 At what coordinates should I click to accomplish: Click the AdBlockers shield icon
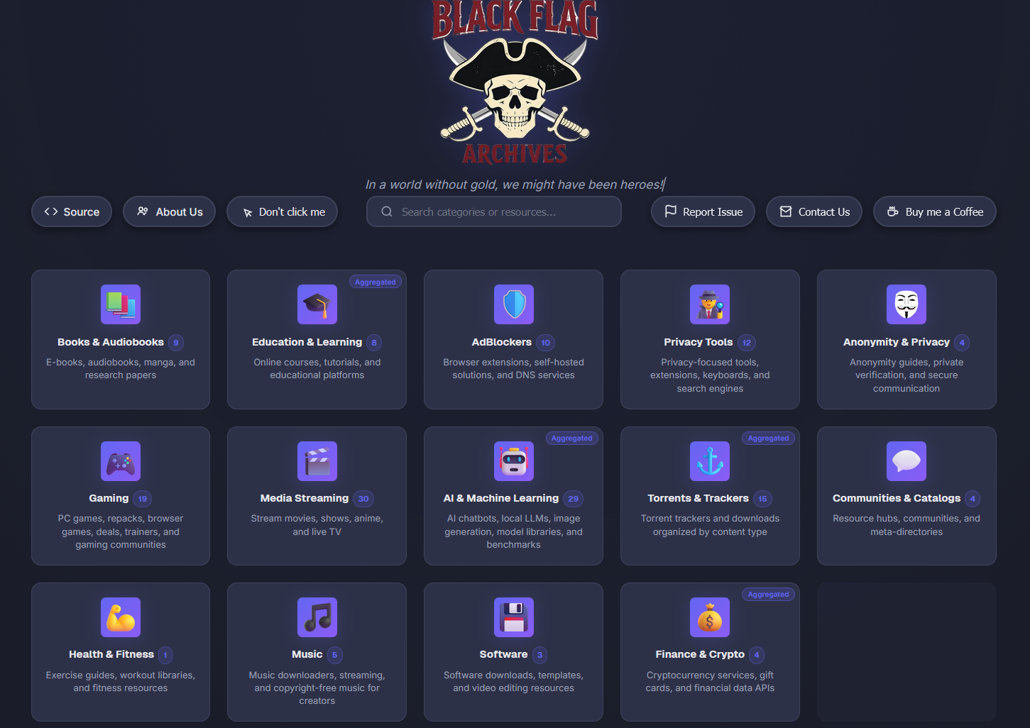[514, 304]
